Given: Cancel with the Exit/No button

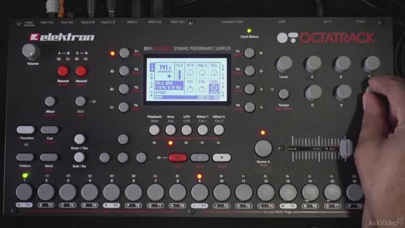Looking at the screenshot, I should (79, 157).
